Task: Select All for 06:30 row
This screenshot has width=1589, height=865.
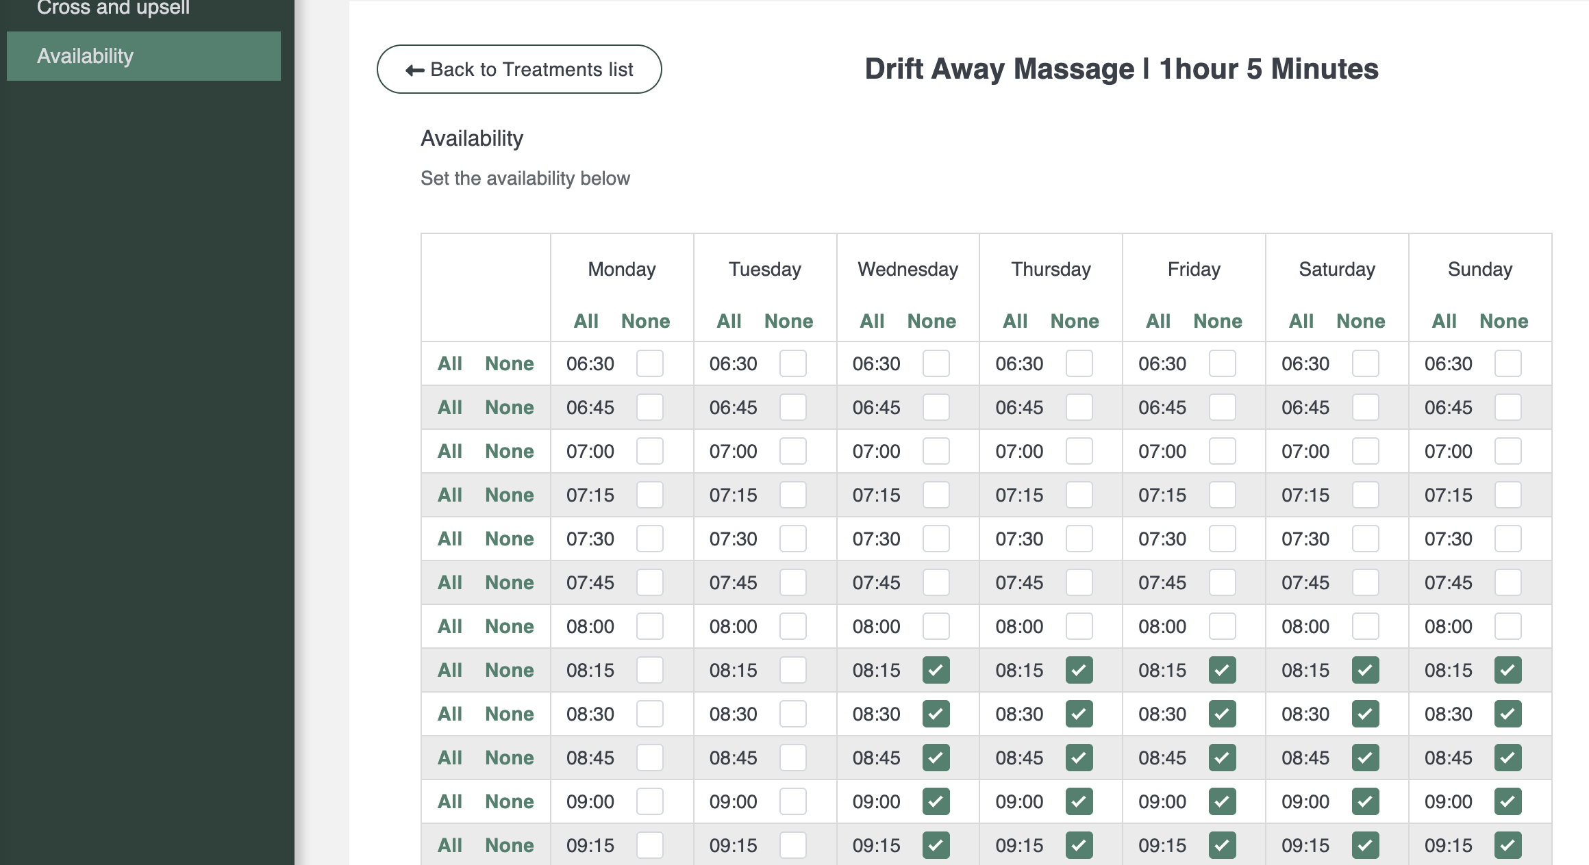Action: (449, 363)
